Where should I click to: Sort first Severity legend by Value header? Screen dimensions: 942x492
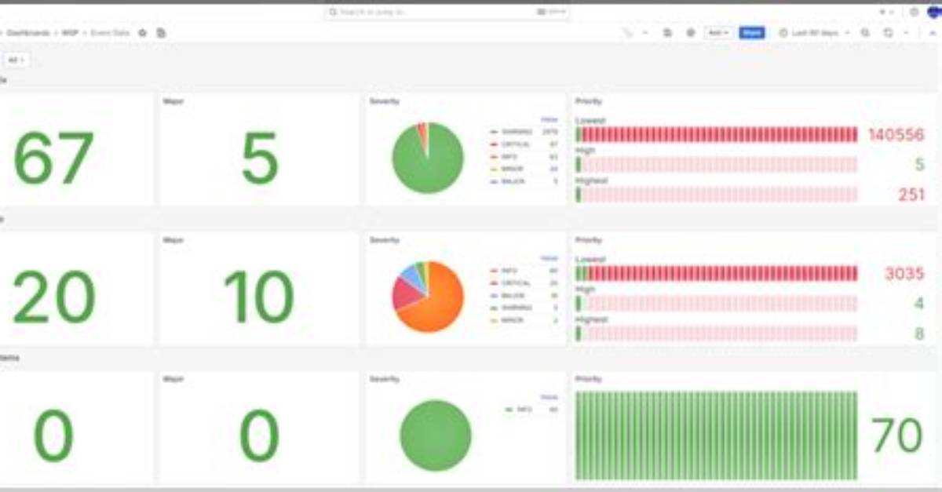[549, 119]
